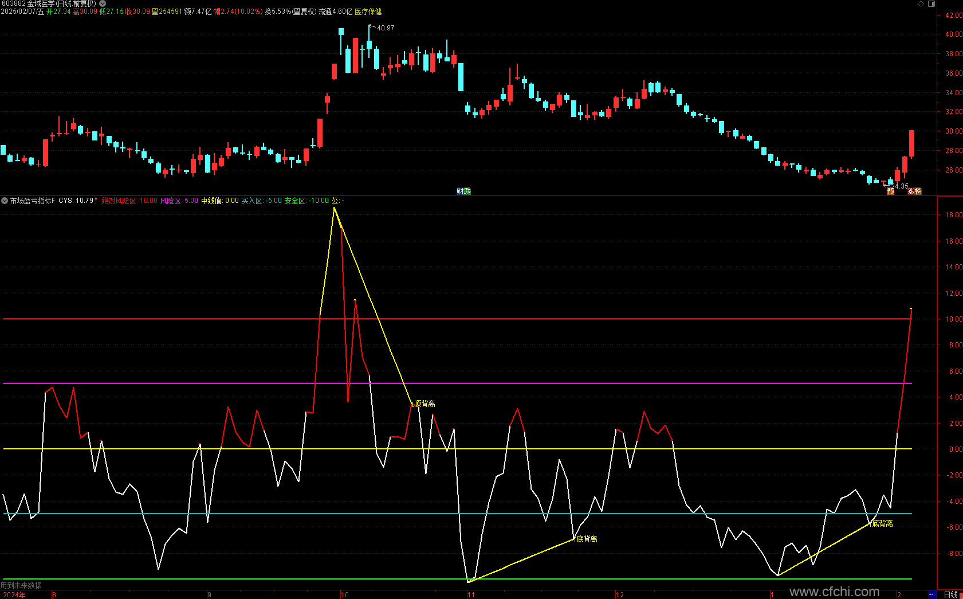Click the 18.00 tick on the indicator axis

pyautogui.click(x=953, y=215)
